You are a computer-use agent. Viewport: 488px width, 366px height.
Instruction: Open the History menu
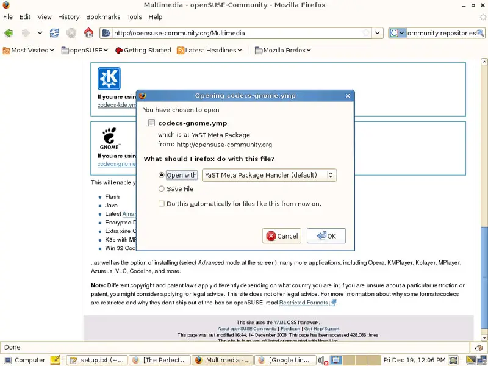69,17
